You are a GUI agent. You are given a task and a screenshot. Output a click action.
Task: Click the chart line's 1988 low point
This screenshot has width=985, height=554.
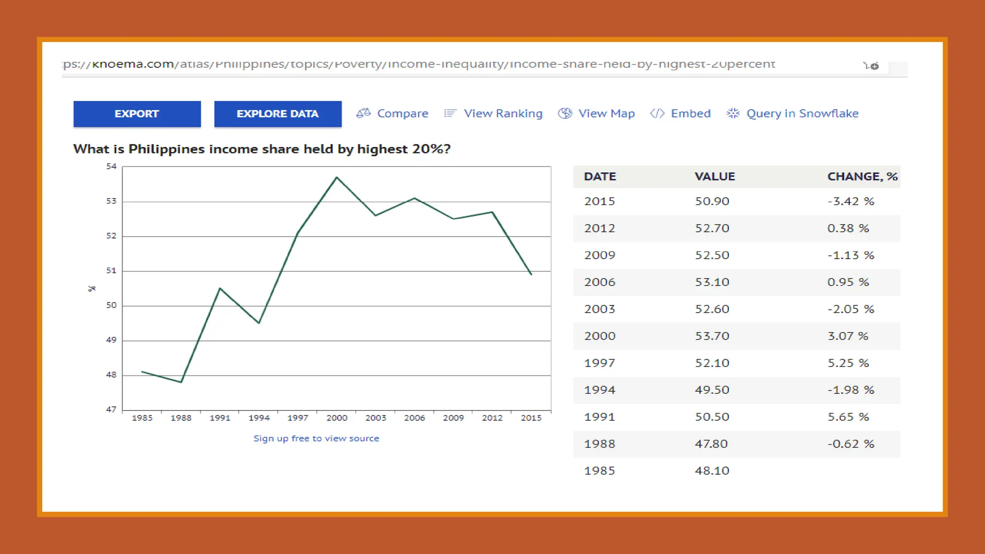(x=181, y=382)
